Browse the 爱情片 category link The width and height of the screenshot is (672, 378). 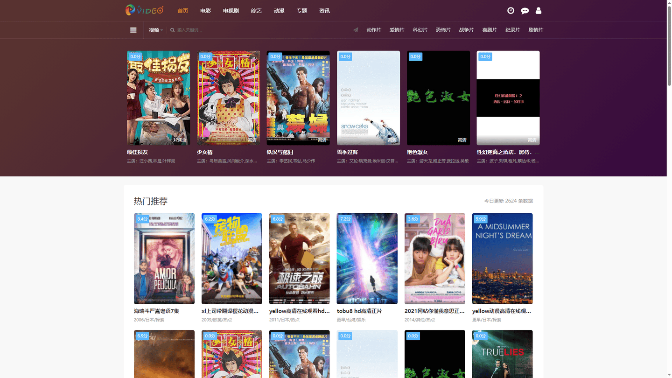[397, 30]
